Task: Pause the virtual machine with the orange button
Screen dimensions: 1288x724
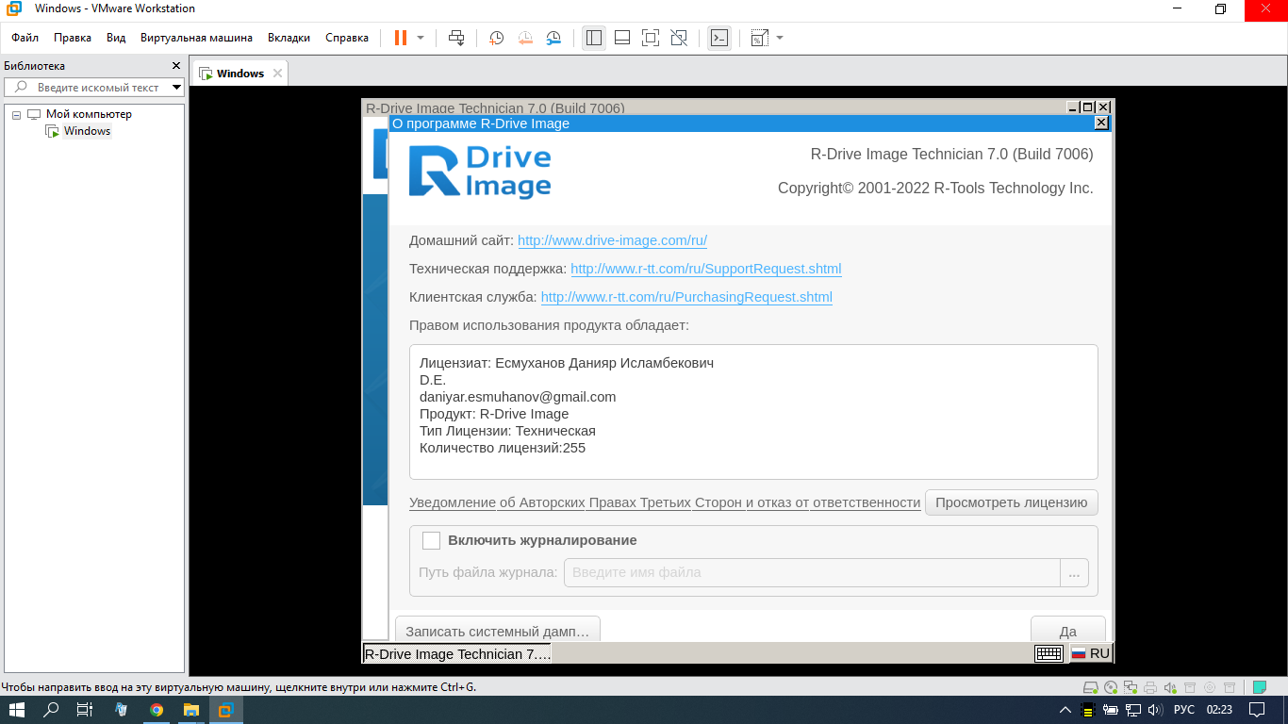Action: (401, 38)
